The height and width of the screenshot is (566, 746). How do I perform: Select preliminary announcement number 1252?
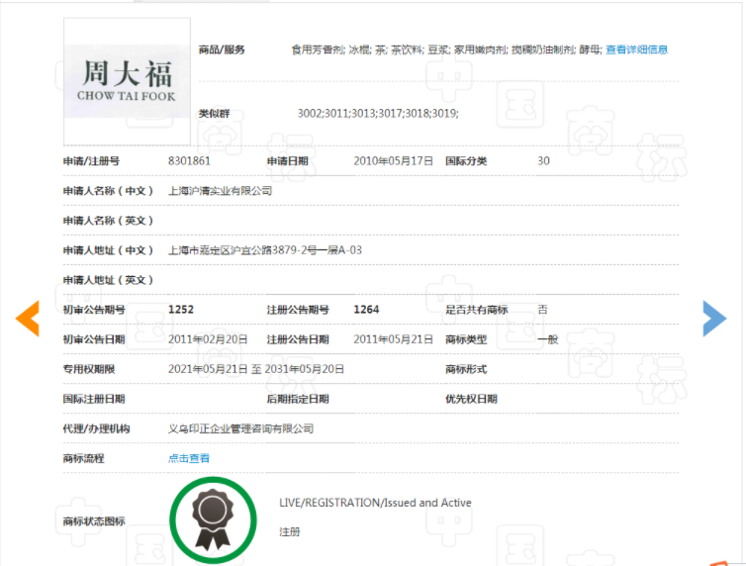(181, 310)
